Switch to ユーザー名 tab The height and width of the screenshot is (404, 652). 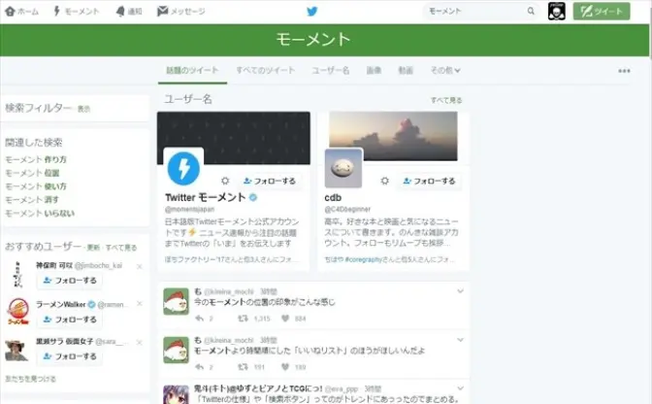pyautogui.click(x=331, y=70)
